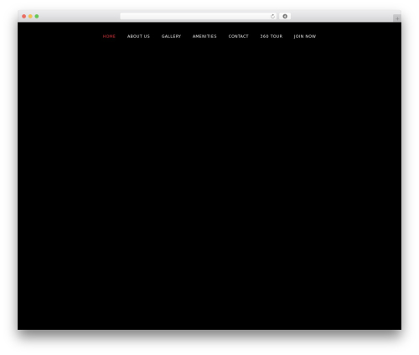
Task: Click empty header area left of HOME
Action: [x=60, y=36]
